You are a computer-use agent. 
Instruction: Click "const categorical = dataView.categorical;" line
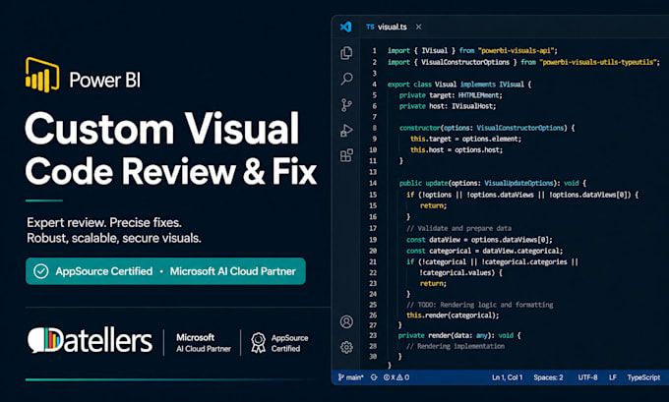tap(485, 251)
